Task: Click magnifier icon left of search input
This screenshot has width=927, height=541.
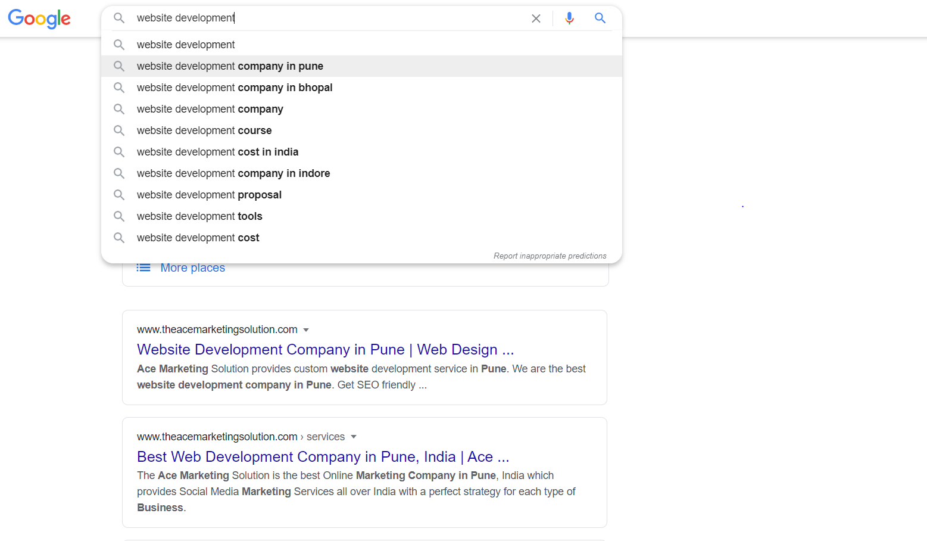Action: [119, 18]
